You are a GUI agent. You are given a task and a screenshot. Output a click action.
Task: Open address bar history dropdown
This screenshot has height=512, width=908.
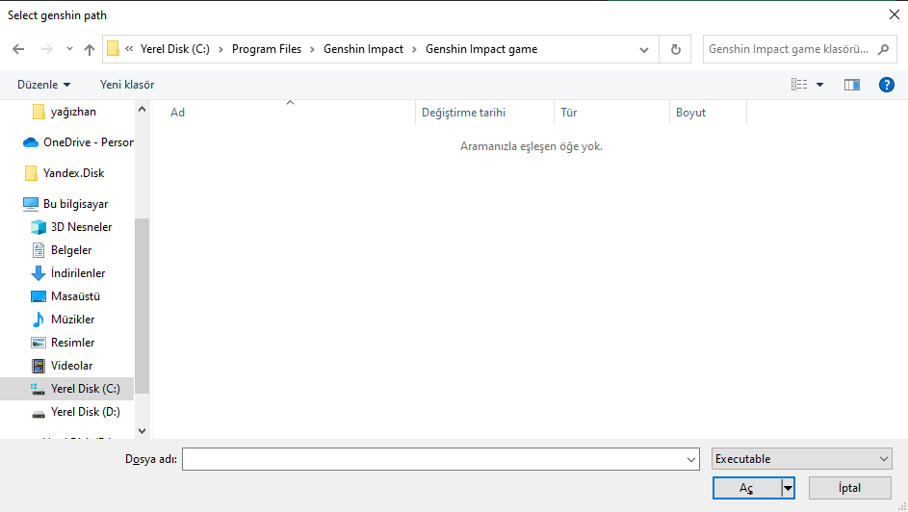(644, 50)
